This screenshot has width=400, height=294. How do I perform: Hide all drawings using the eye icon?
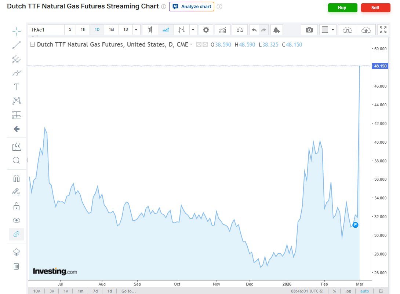[17, 220]
